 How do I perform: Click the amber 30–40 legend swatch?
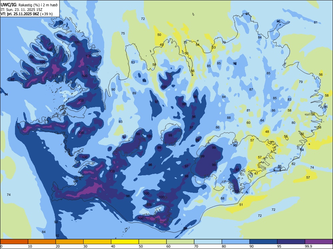point(97,242)
